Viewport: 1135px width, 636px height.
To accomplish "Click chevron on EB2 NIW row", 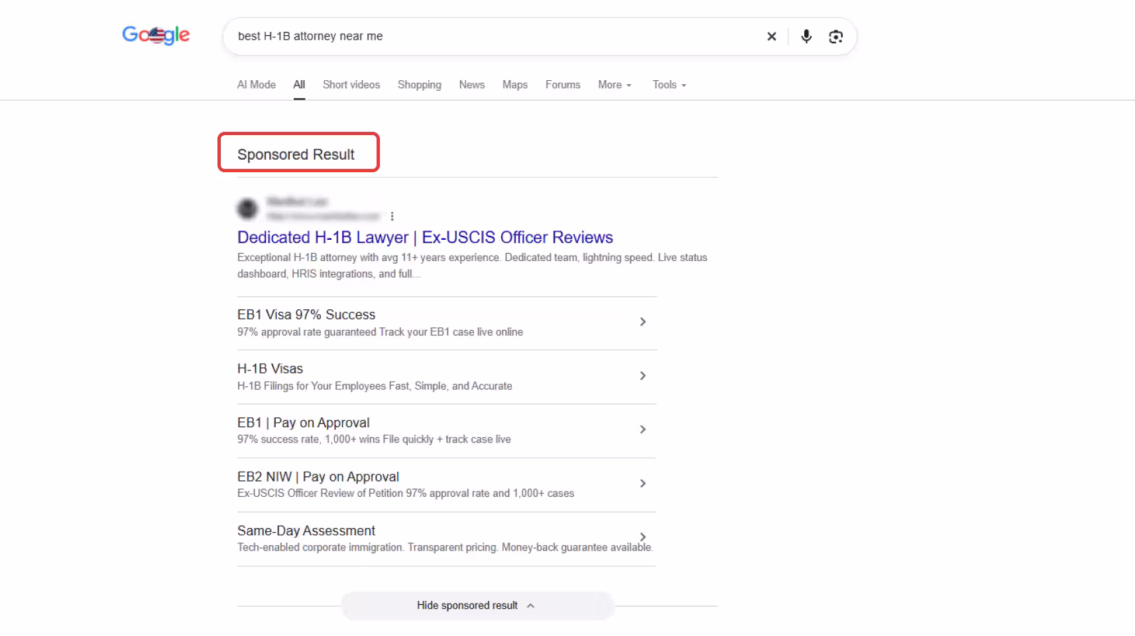I will coord(642,484).
